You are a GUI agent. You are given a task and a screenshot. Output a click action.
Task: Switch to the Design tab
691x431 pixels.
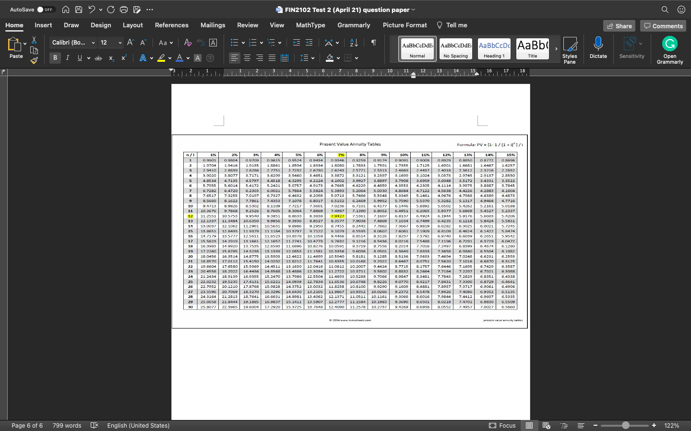click(101, 25)
